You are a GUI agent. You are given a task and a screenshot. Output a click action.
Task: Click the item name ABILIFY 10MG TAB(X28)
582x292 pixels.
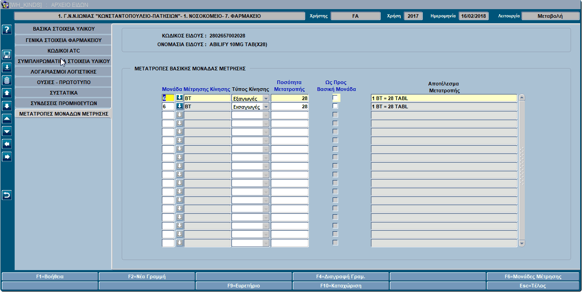(238, 45)
